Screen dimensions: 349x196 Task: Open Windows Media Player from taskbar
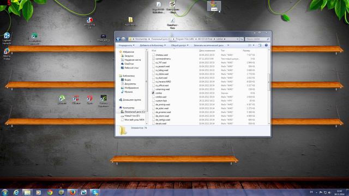point(39,192)
